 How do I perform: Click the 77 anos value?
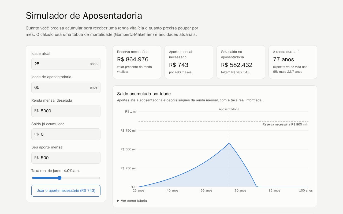point(284,59)
